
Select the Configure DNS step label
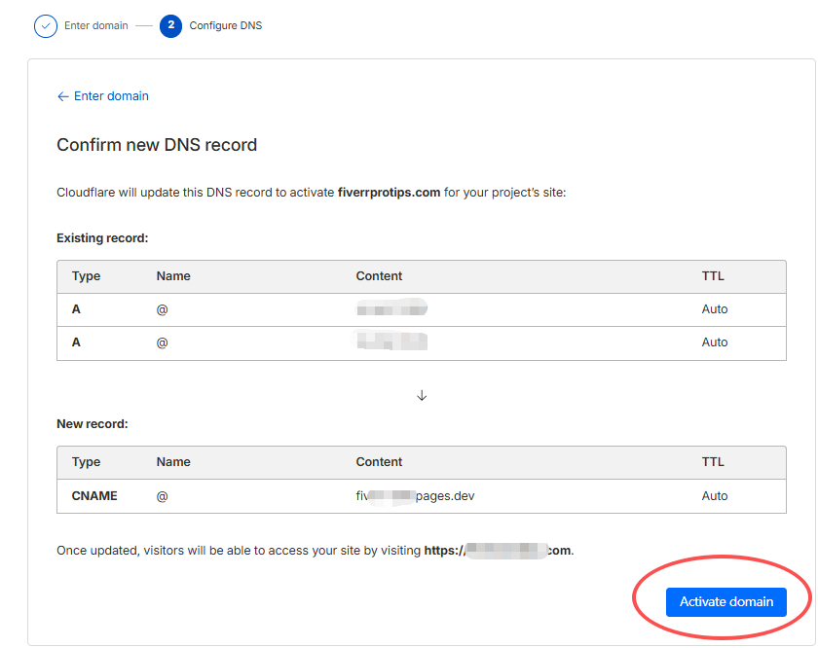pos(225,25)
